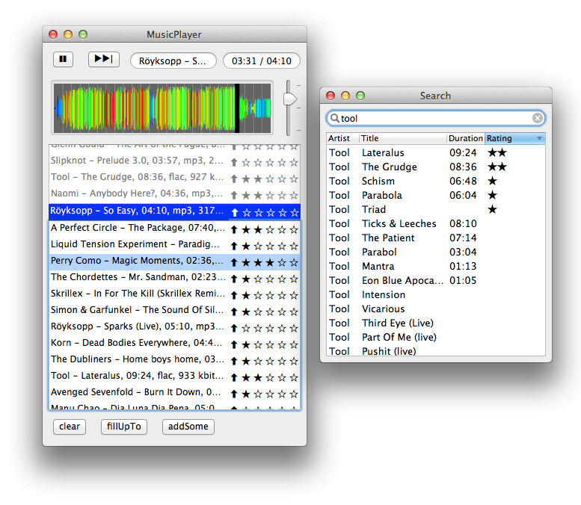Sort search results by Title column
581x505 pixels.
pos(402,138)
